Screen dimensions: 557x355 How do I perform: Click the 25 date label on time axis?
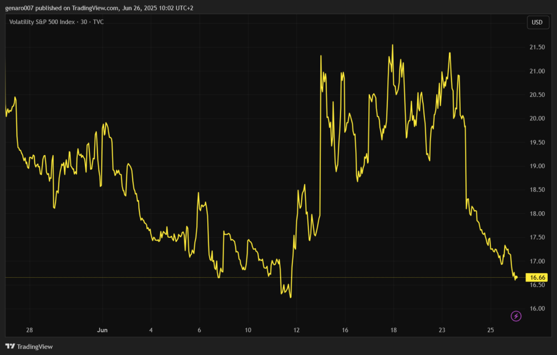click(490, 330)
